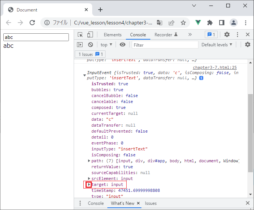Show more DevTools tabs
Image resolution: width=254 pixels, height=210 pixels.
[x=190, y=34]
